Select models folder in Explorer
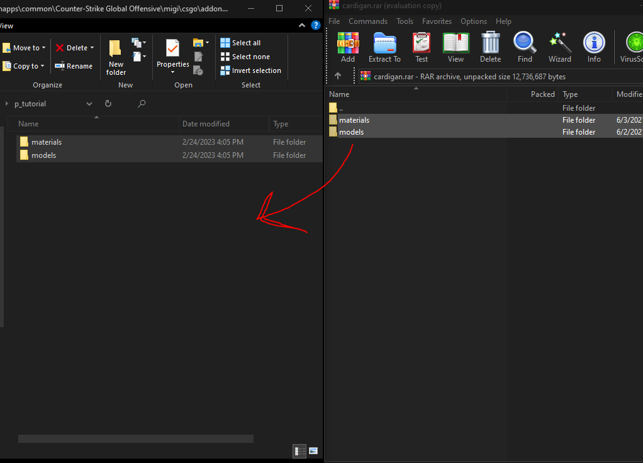The width and height of the screenshot is (643, 463). click(169, 155)
